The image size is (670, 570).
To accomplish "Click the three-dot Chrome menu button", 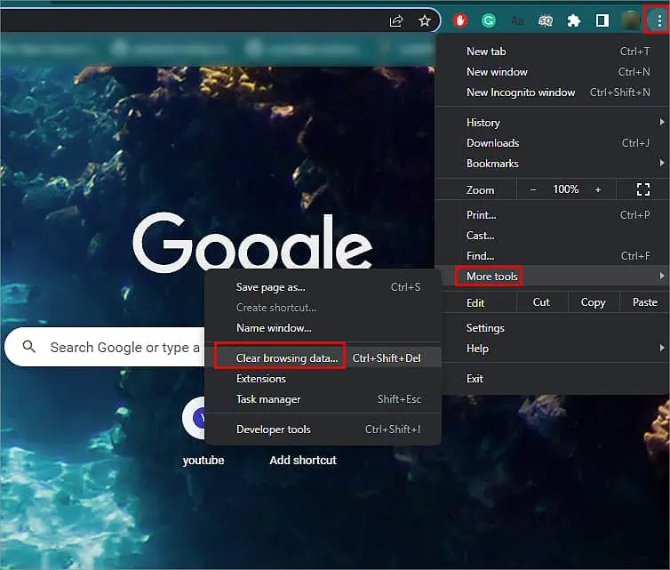I will coord(658,20).
